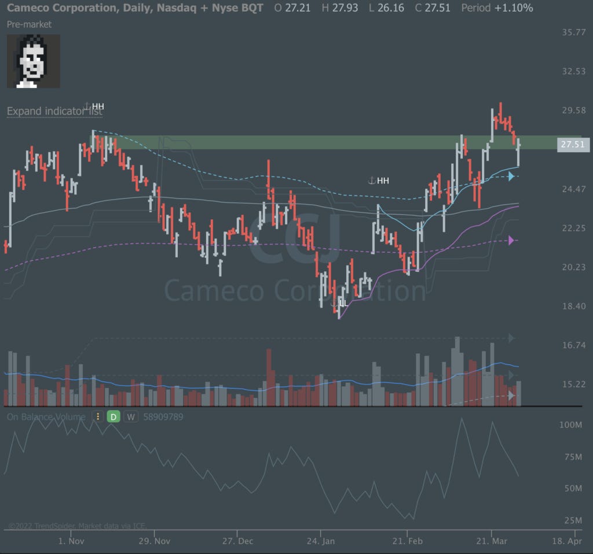Viewport: 593px width, 554px height.
Task: Click the On Balance Volume indicator label
Action: coord(46,417)
